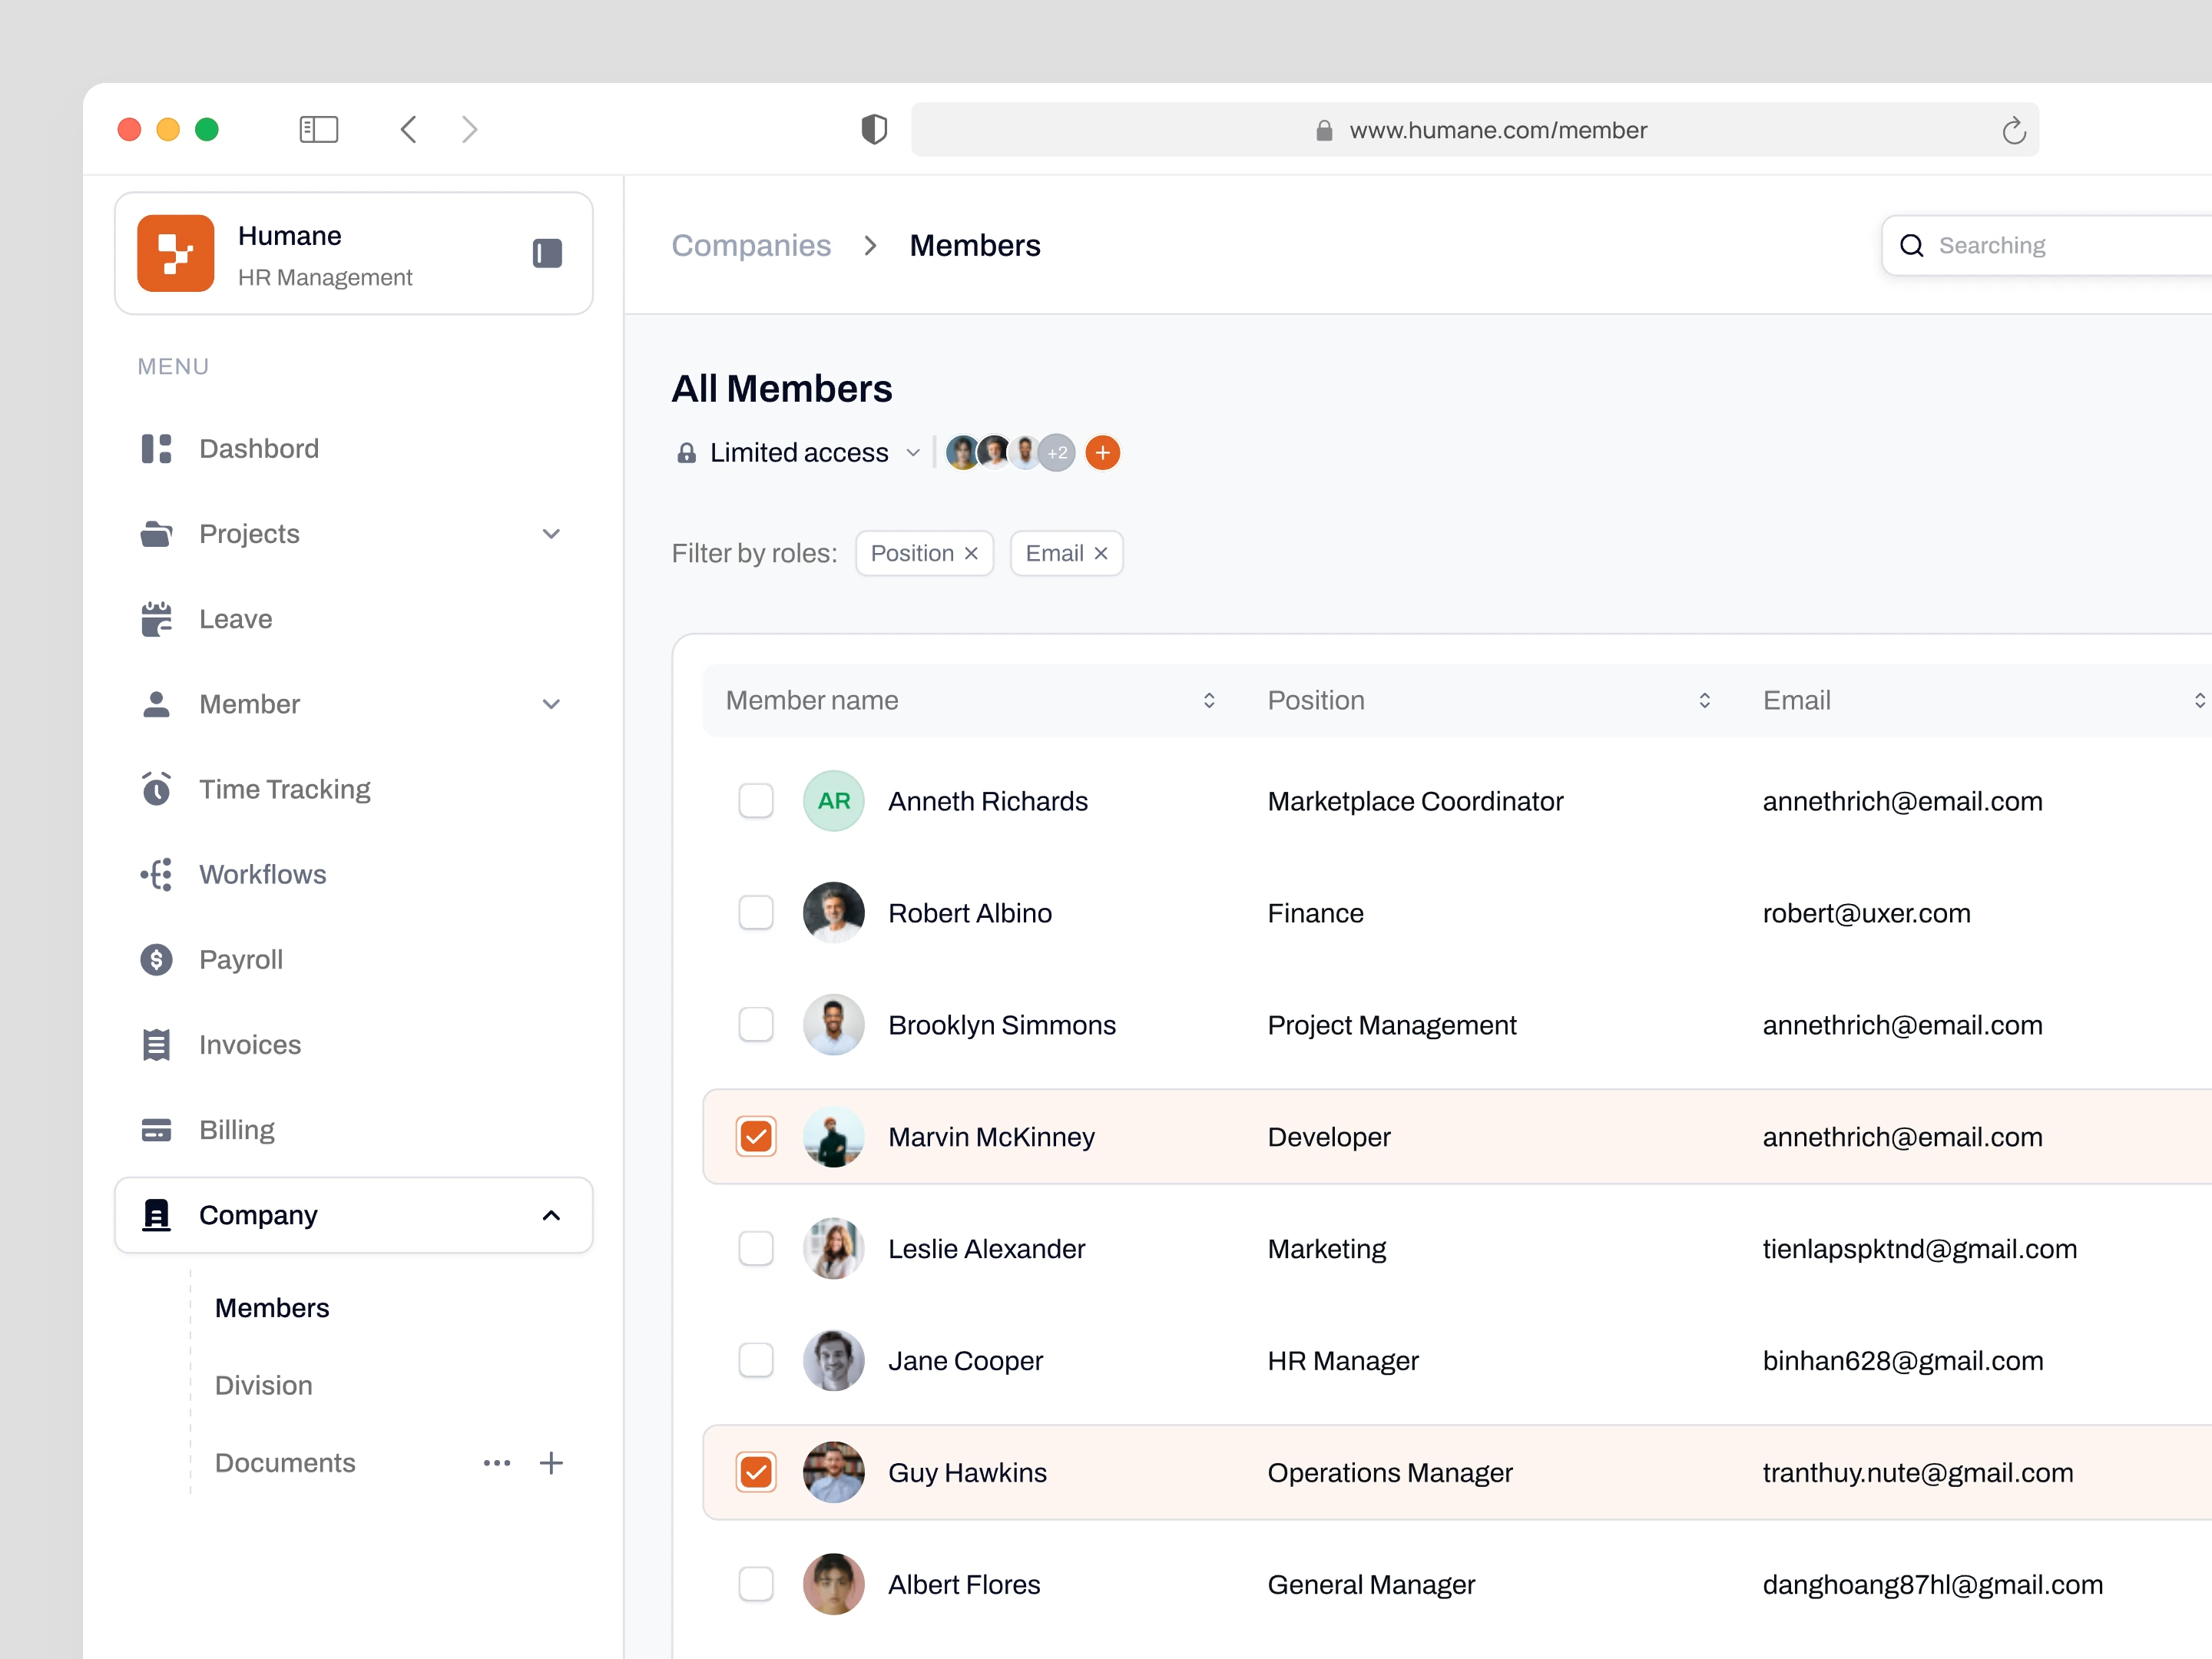Uncheck Marvin McKinney's row checkbox
This screenshot has height=1659, width=2212.
756,1136
